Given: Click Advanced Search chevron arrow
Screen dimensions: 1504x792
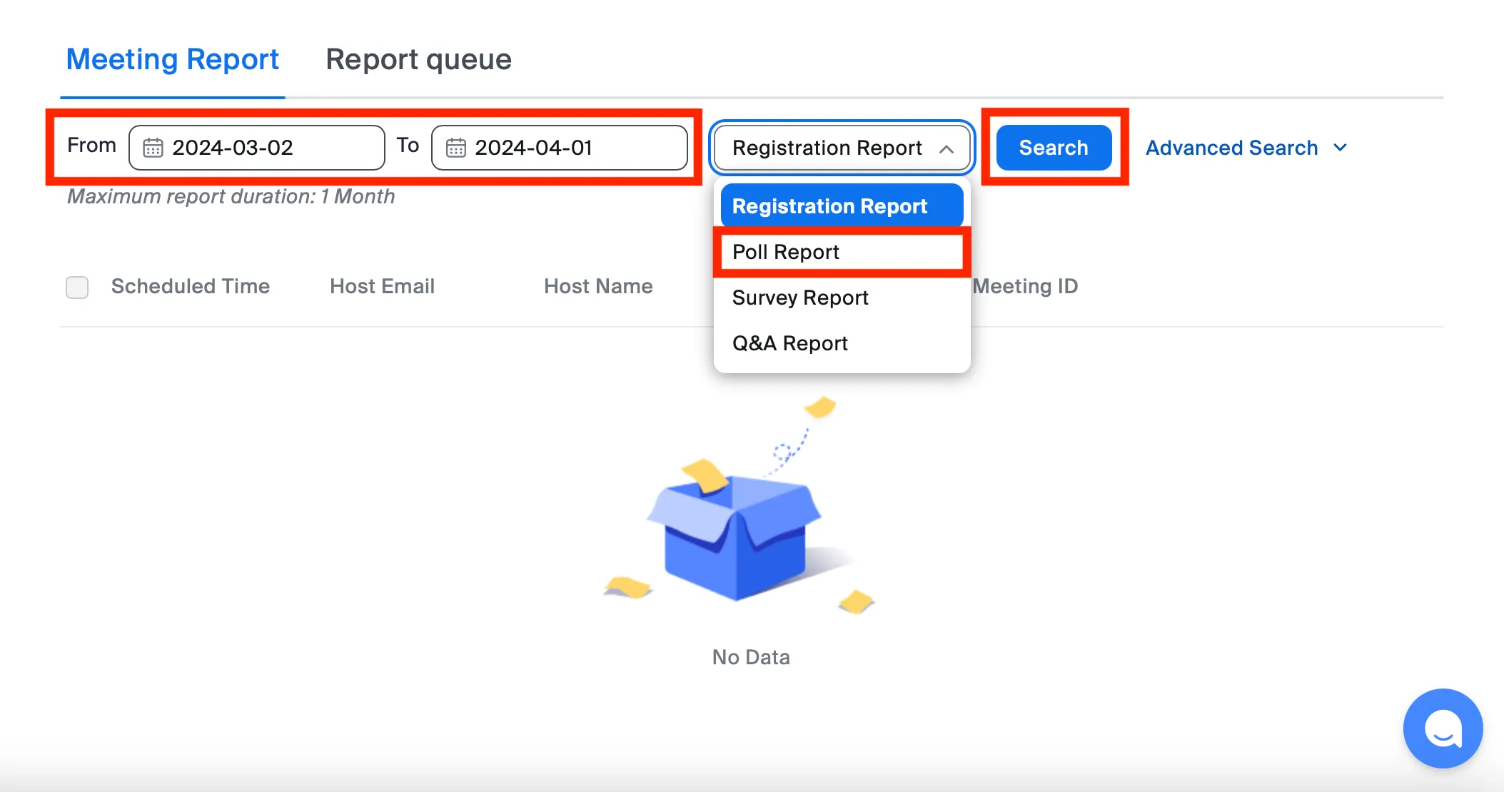Looking at the screenshot, I should (x=1340, y=148).
